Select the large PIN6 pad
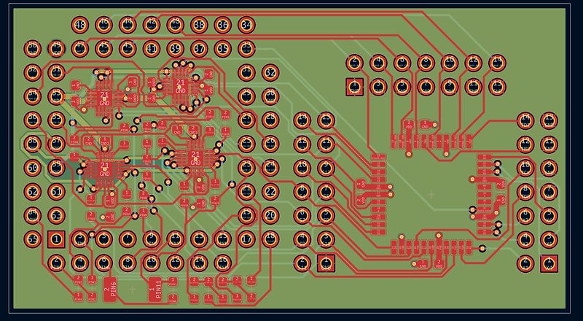583x321 pixels. tap(110, 290)
